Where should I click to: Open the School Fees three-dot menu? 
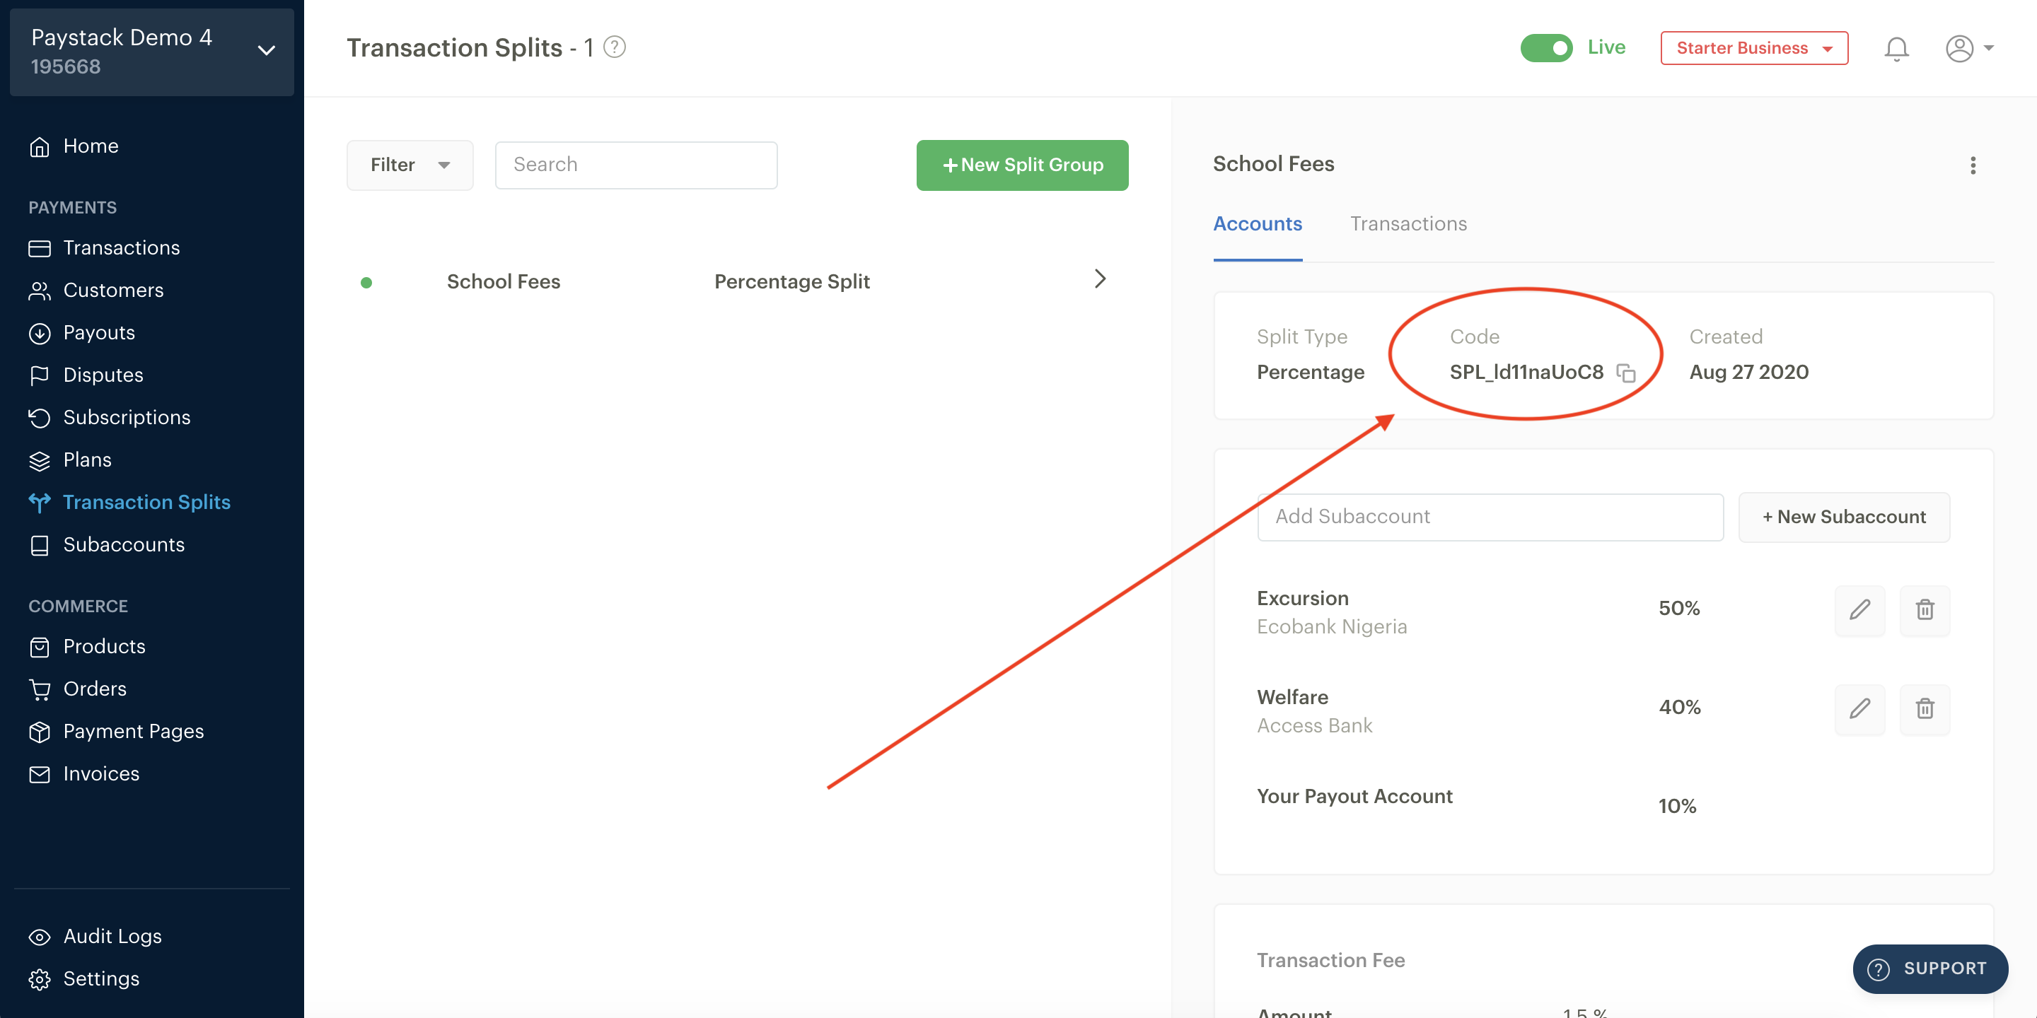(1973, 165)
